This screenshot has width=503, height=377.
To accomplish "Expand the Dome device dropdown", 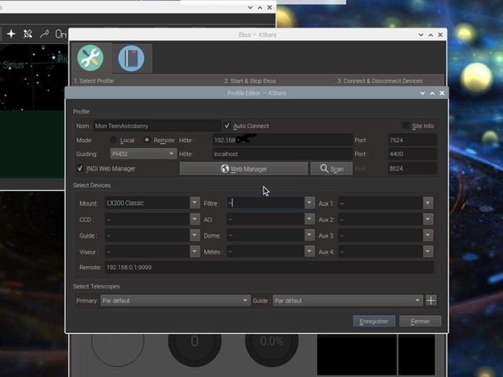I will point(309,236).
